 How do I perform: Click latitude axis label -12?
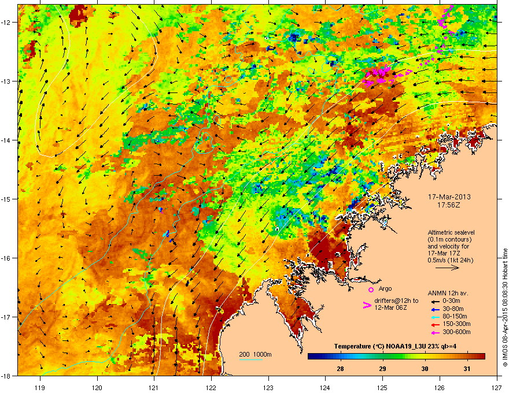[6, 22]
